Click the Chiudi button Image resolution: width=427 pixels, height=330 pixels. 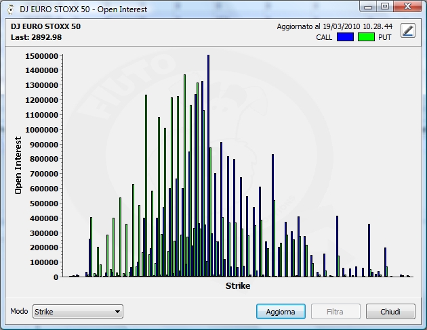coord(390,312)
